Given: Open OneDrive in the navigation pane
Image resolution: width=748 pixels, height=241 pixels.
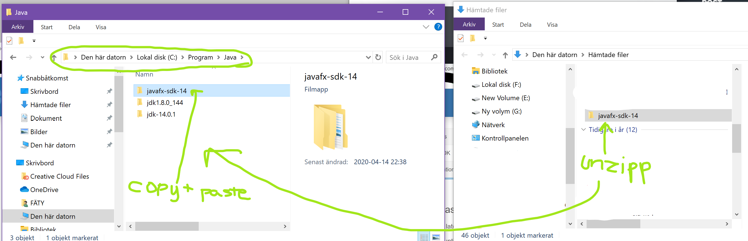Looking at the screenshot, I should pyautogui.click(x=44, y=190).
